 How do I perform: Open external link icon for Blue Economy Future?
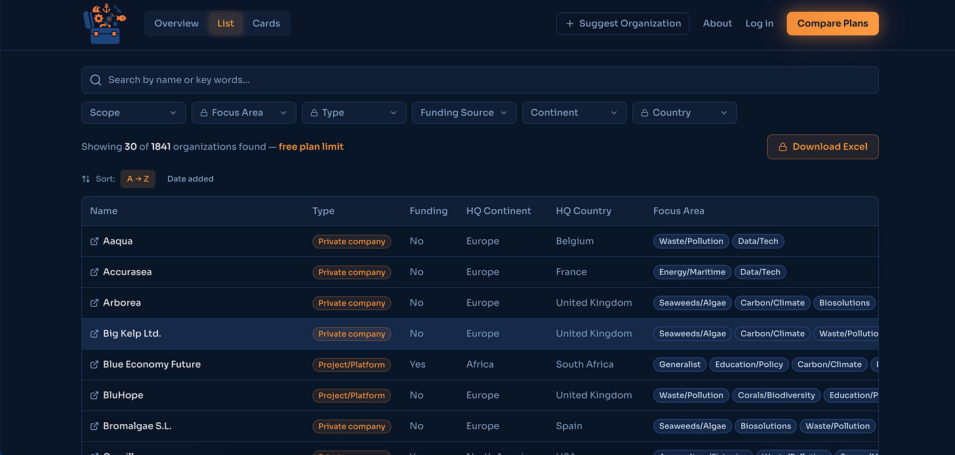tap(94, 365)
